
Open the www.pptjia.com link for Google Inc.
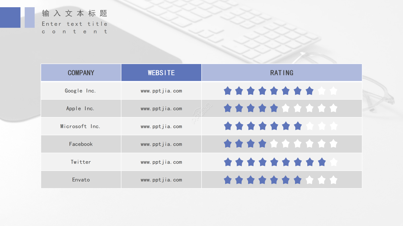[x=161, y=91]
